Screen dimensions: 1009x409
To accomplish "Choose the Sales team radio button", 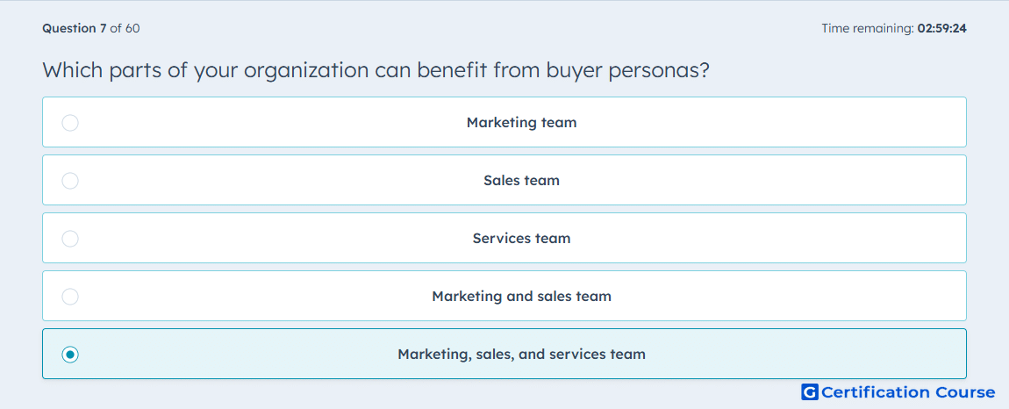I will [70, 180].
